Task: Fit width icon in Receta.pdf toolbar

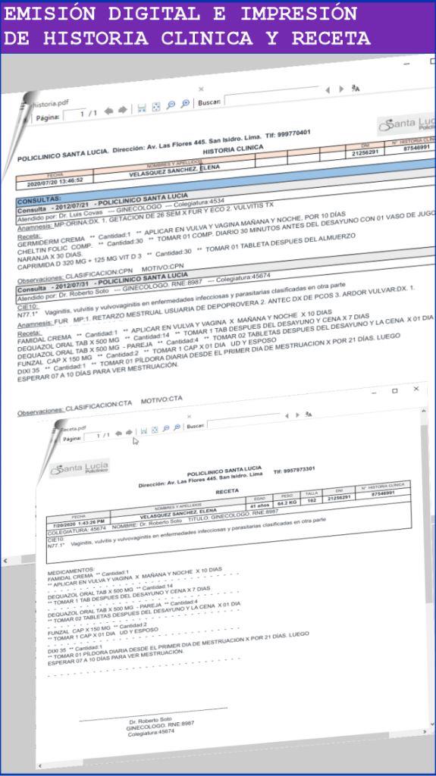Action: [x=143, y=431]
